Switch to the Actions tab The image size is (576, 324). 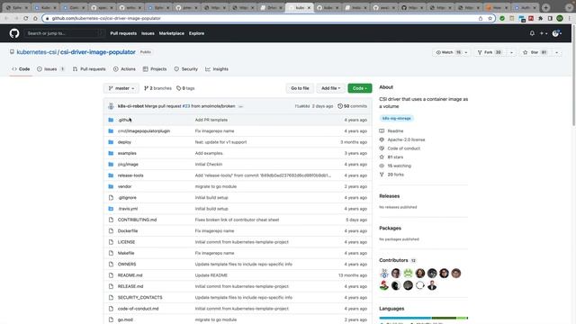click(x=124, y=69)
